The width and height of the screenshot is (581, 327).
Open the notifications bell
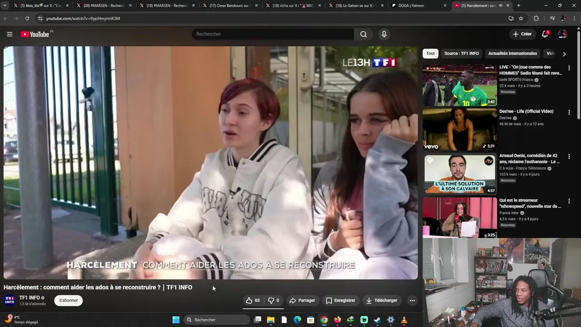coord(545,34)
